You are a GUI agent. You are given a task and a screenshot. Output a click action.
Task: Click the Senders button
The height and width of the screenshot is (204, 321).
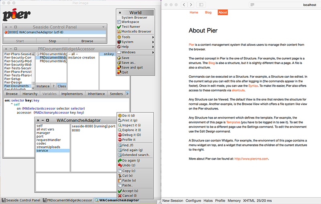coord(116,94)
